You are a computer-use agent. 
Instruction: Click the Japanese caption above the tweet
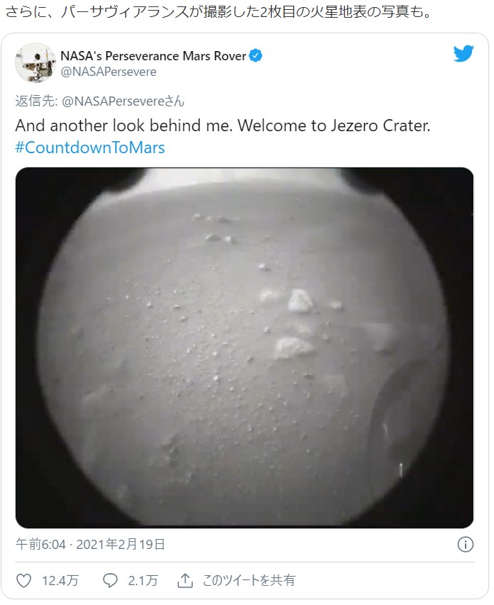click(x=218, y=12)
